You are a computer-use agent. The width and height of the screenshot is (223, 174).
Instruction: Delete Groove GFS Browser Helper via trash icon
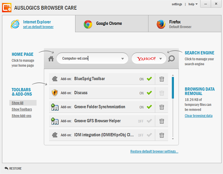pos(162,121)
